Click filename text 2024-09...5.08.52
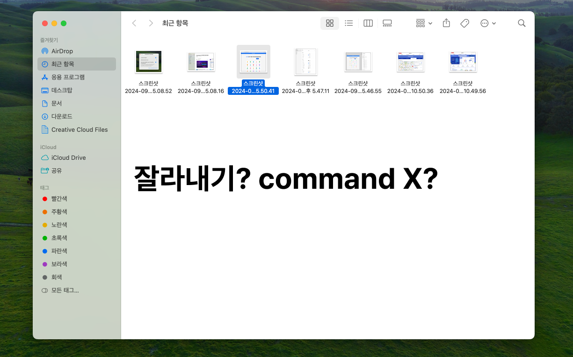The width and height of the screenshot is (573, 357). [149, 91]
